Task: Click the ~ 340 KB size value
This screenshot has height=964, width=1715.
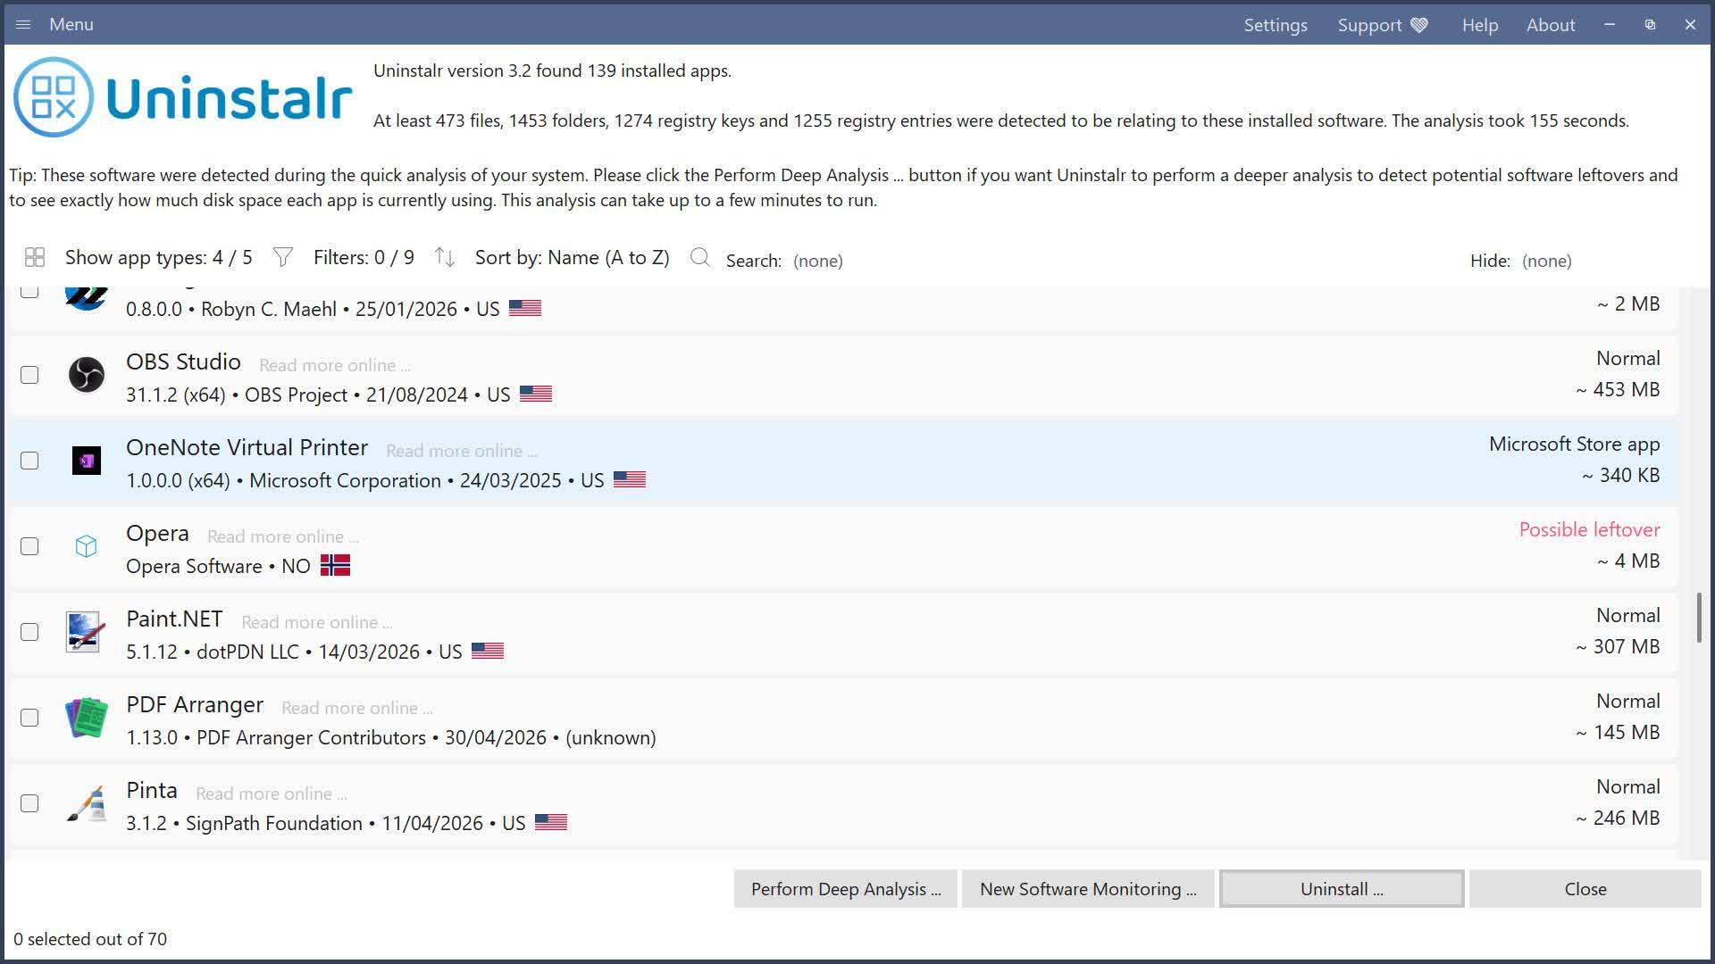Action: pyautogui.click(x=1621, y=475)
